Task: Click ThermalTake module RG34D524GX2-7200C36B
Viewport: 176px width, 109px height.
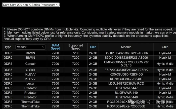Action: point(126,106)
